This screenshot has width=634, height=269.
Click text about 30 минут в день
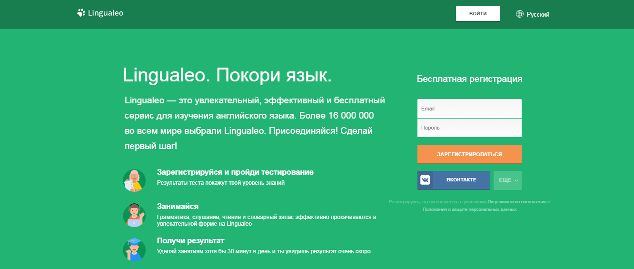[x=264, y=251]
